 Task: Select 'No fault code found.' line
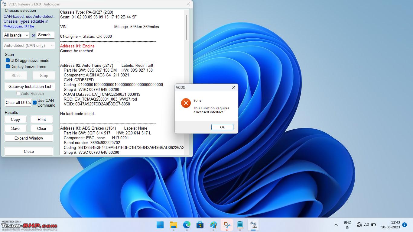77,114
